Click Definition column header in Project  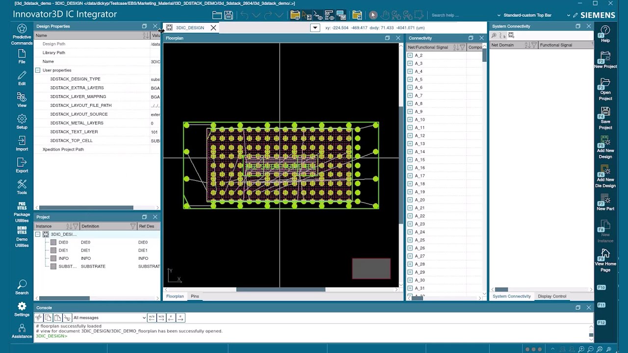coord(108,226)
